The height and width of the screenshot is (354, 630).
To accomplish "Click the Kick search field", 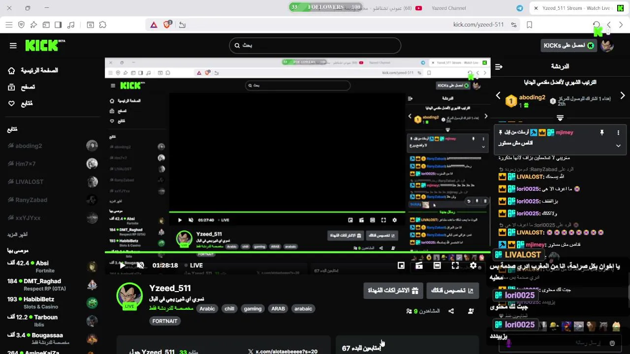I will click(315, 45).
